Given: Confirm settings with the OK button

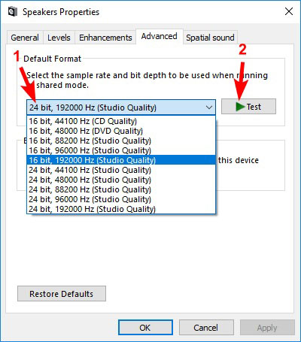Looking at the screenshot, I should (145, 328).
